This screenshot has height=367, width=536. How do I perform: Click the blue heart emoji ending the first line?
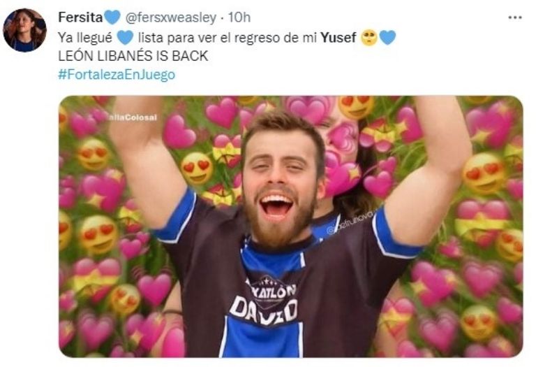387,37
